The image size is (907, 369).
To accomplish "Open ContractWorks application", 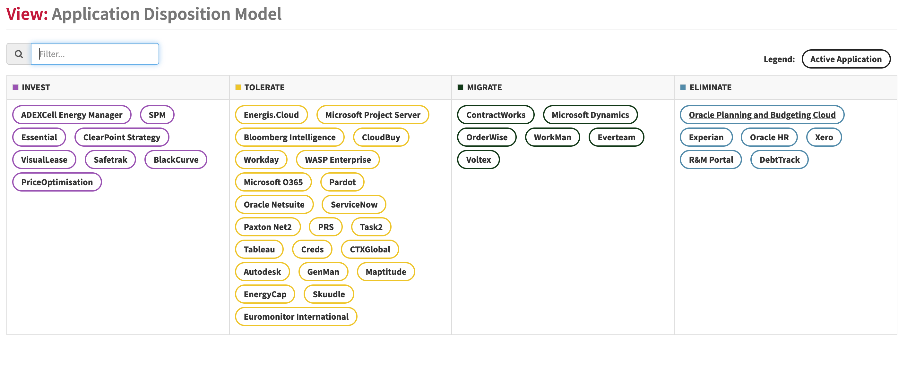I will coord(496,115).
